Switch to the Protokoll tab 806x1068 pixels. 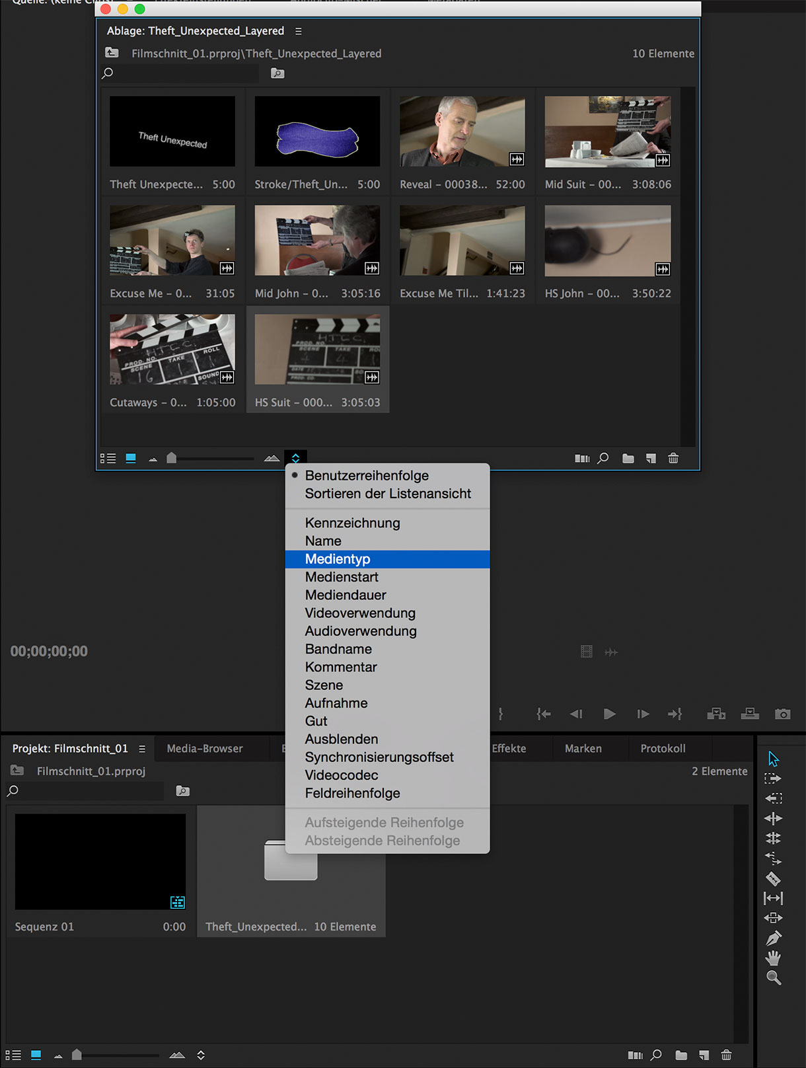663,749
